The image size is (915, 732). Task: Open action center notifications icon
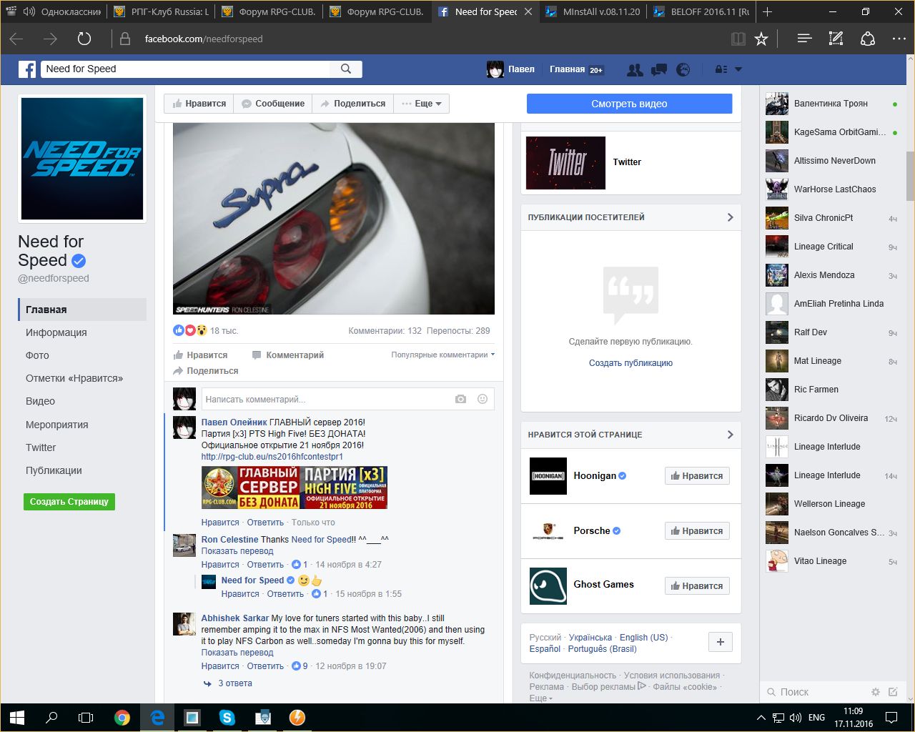pyautogui.click(x=891, y=717)
